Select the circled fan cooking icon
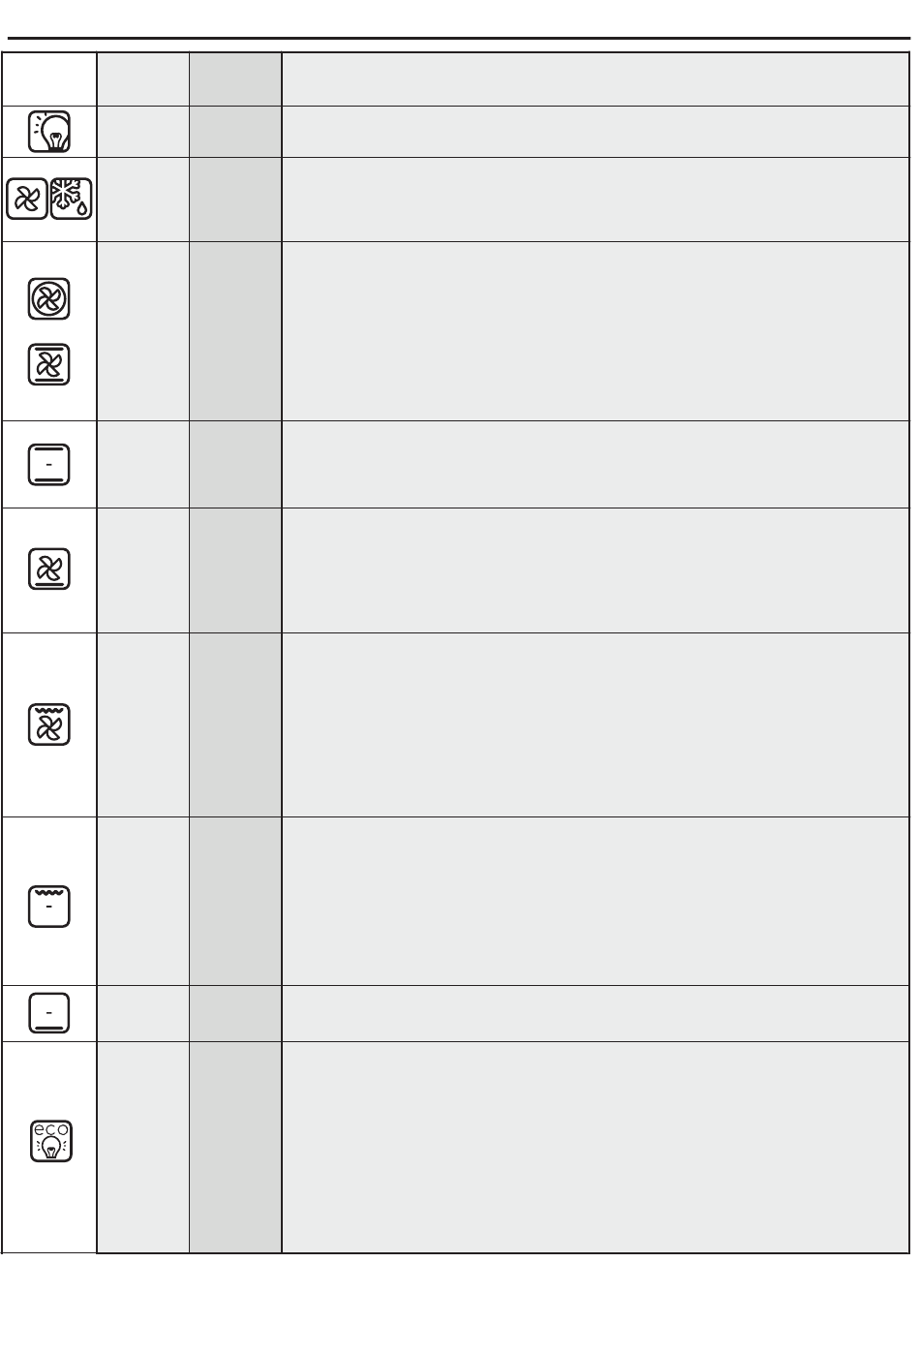 pos(48,298)
